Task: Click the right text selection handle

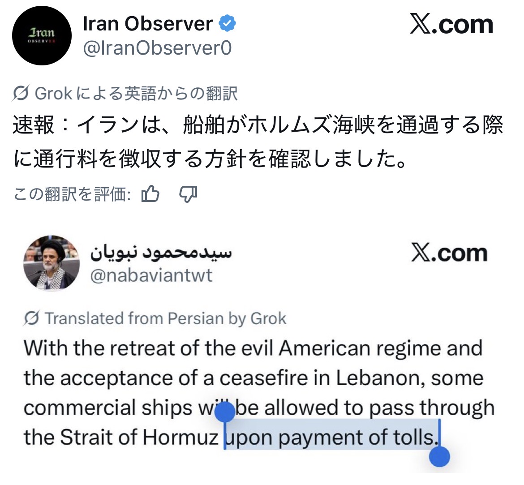Action: [439, 456]
